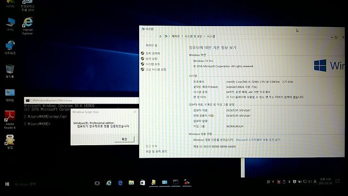Click the WORKGROUP value text
This screenshot has height=196, width=348.
(235, 126)
